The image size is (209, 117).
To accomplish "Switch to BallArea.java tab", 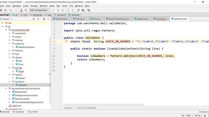I will point(61,19).
